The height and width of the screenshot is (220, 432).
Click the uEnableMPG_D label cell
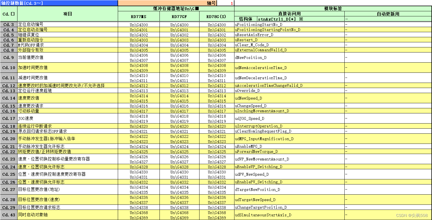point(289,146)
